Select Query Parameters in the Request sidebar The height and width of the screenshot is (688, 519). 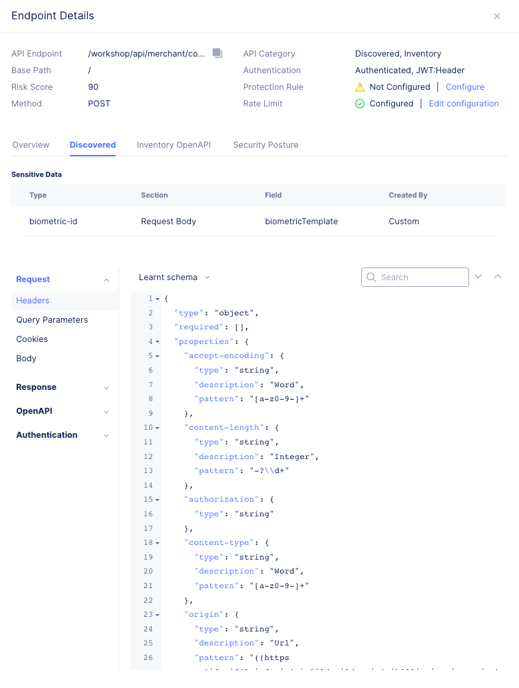tap(51, 319)
